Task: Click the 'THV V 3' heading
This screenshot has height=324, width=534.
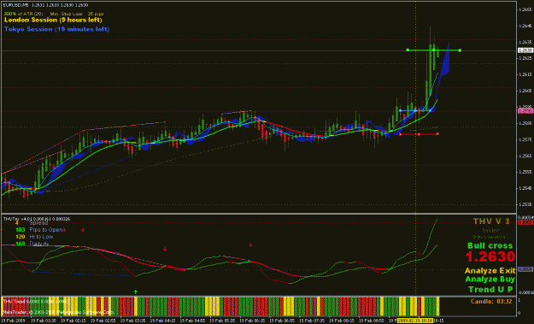Action: (490, 221)
